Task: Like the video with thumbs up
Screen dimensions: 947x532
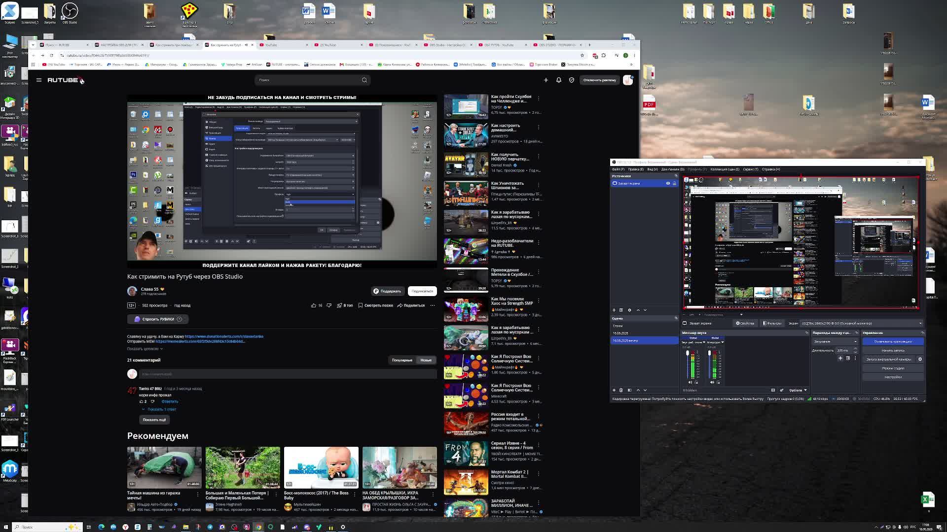Action: tap(314, 305)
